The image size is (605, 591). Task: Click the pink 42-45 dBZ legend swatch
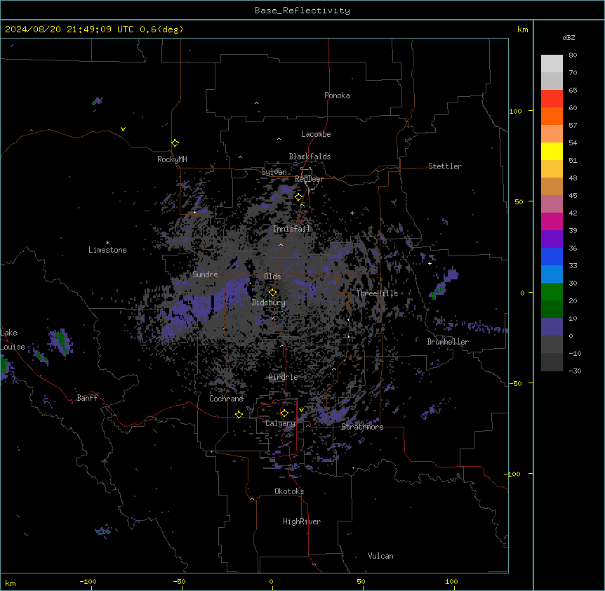552,204
